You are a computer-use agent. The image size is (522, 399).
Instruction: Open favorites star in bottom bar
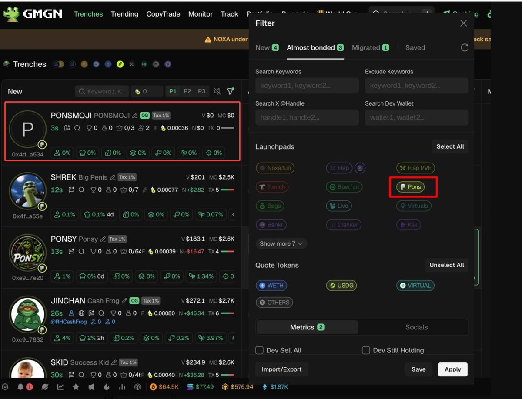[x=76, y=387]
